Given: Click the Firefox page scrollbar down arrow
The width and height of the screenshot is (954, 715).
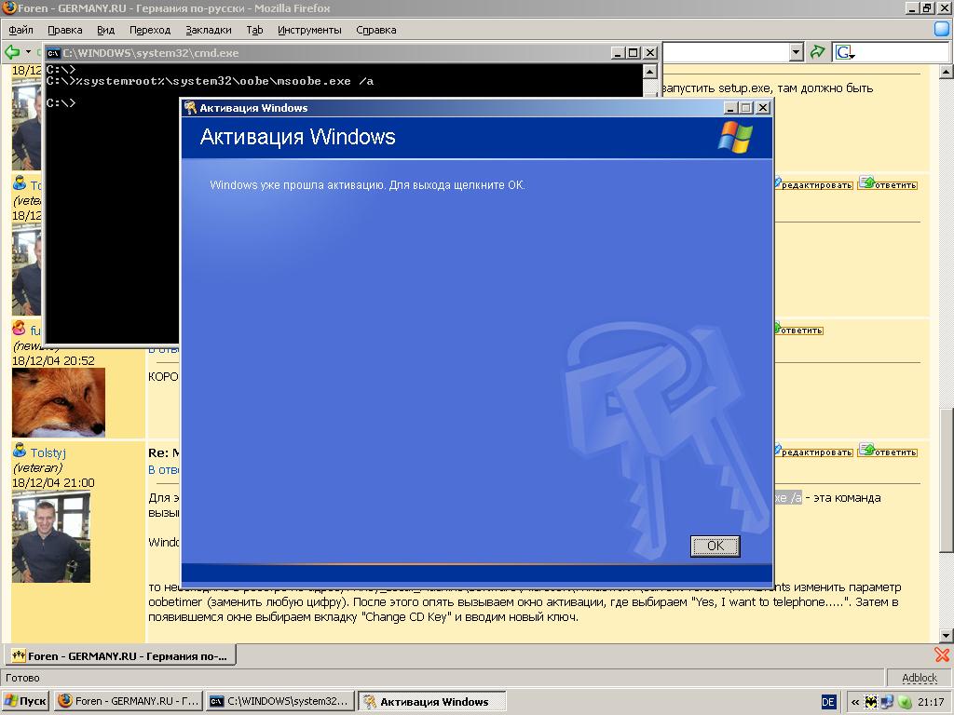Looking at the screenshot, I should [947, 635].
